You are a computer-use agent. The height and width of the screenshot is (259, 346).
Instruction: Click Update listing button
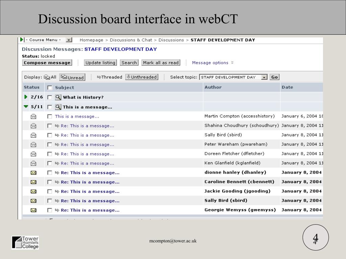[100, 62]
